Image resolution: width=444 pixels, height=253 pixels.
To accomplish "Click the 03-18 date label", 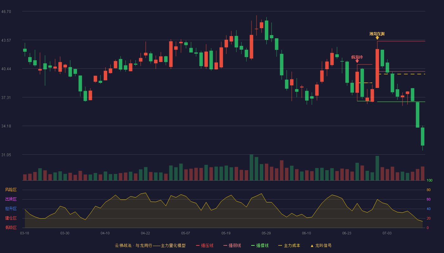I will pyautogui.click(x=24, y=233).
